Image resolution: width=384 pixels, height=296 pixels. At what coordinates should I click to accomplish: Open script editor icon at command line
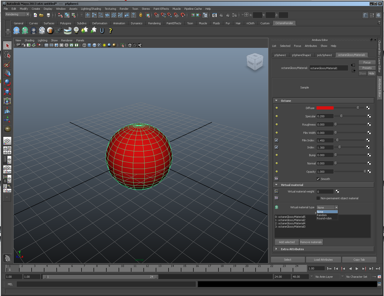click(x=379, y=284)
